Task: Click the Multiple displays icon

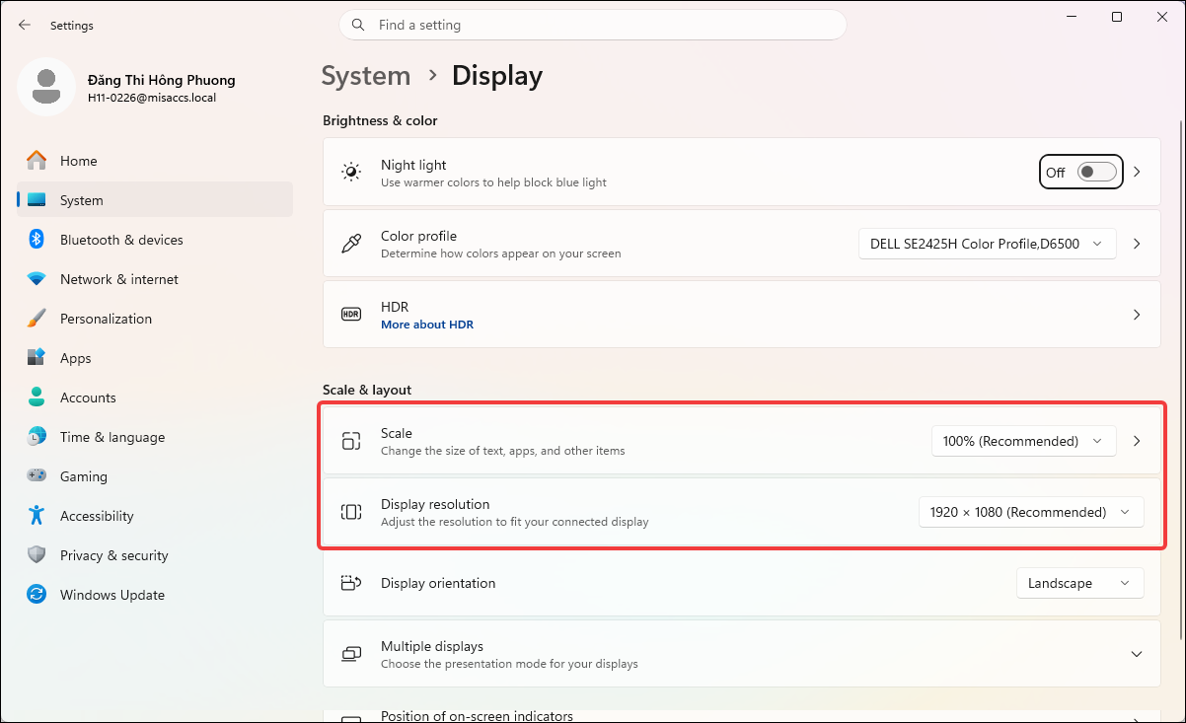Action: (x=351, y=654)
